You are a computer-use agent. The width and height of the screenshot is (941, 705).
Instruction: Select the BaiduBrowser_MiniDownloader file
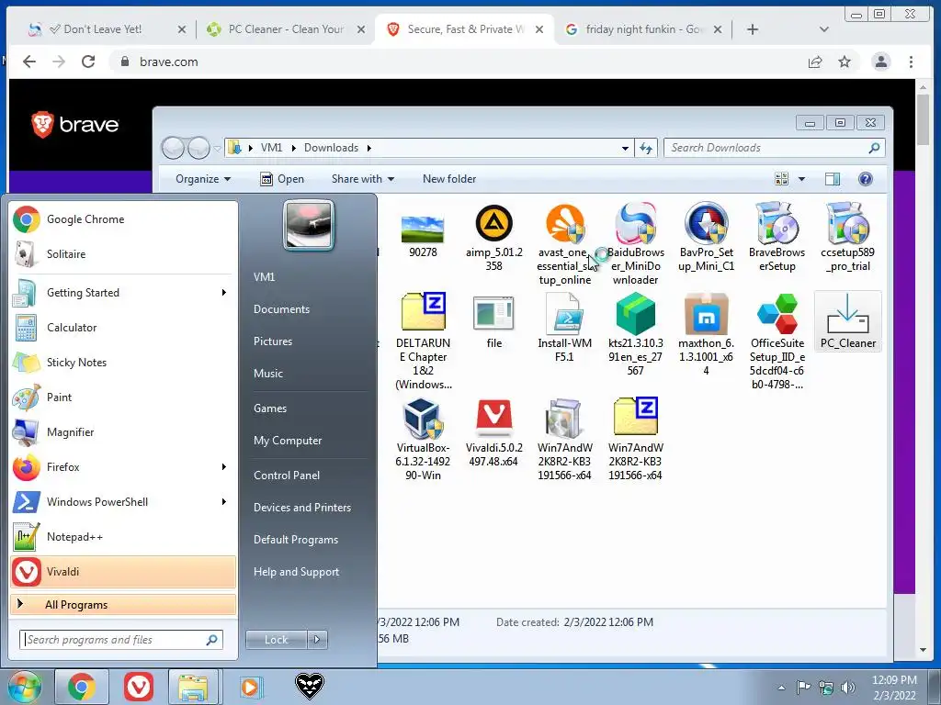pos(636,244)
